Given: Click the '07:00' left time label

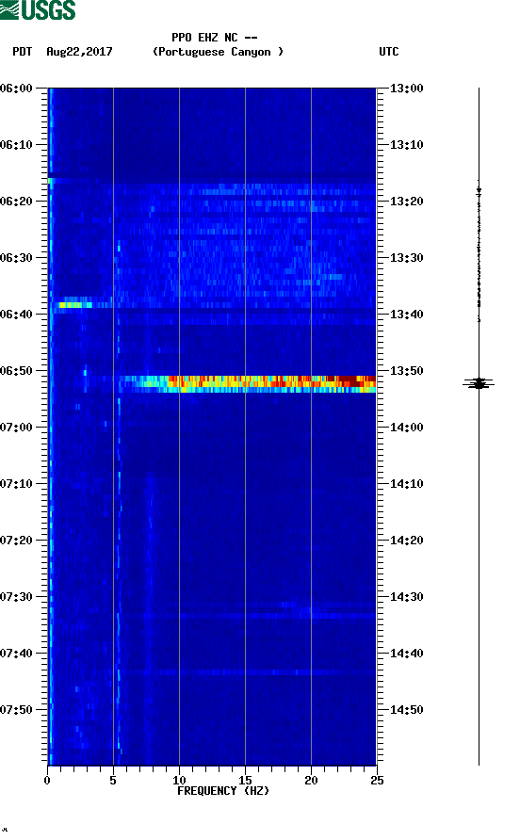Looking at the screenshot, I should (x=17, y=428).
